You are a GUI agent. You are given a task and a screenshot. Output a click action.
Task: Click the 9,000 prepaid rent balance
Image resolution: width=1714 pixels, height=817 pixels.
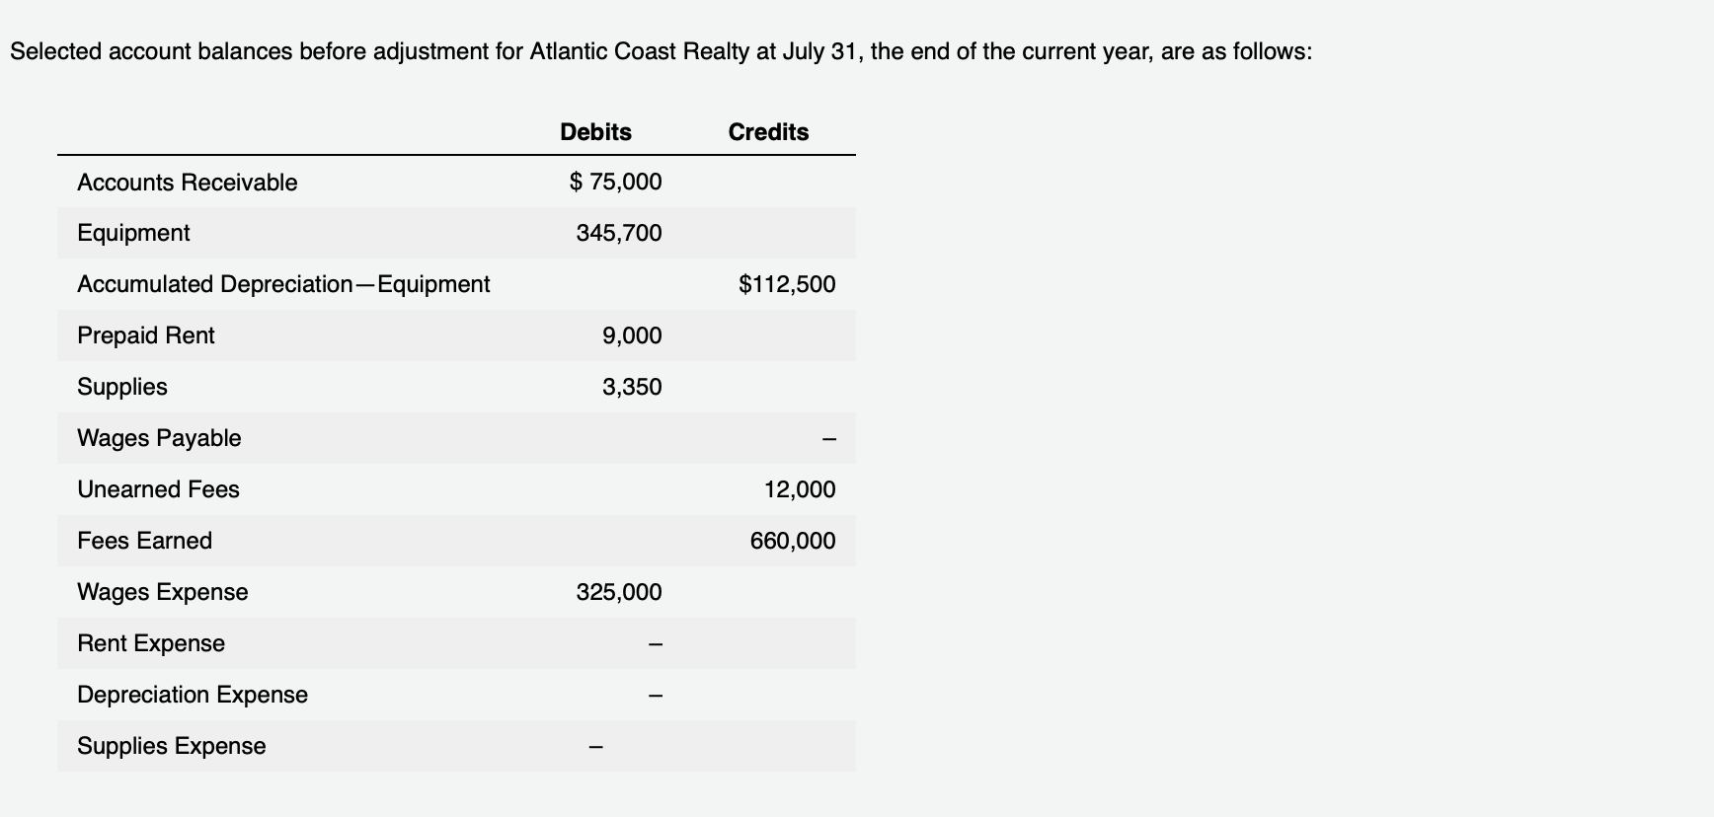tap(632, 336)
